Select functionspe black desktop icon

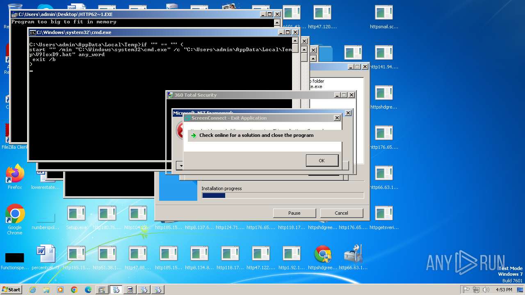coord(15,261)
